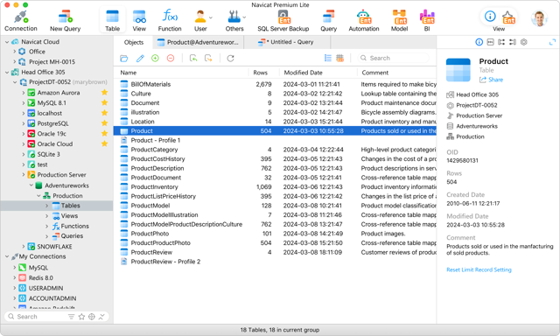
Task: Open the BI tool
Action: coord(427,21)
